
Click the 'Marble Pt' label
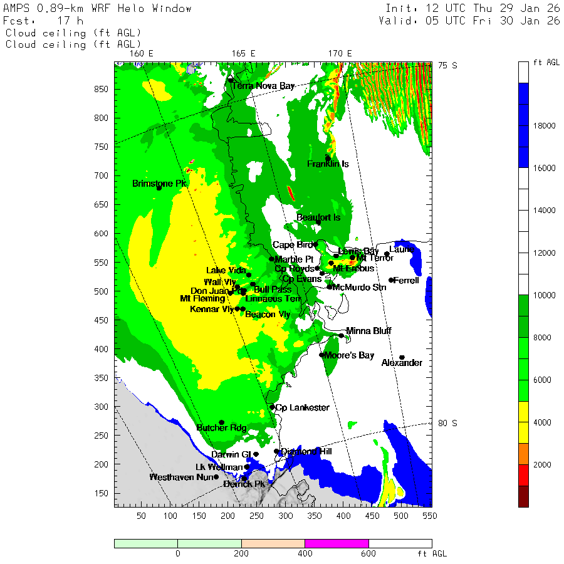point(294,259)
